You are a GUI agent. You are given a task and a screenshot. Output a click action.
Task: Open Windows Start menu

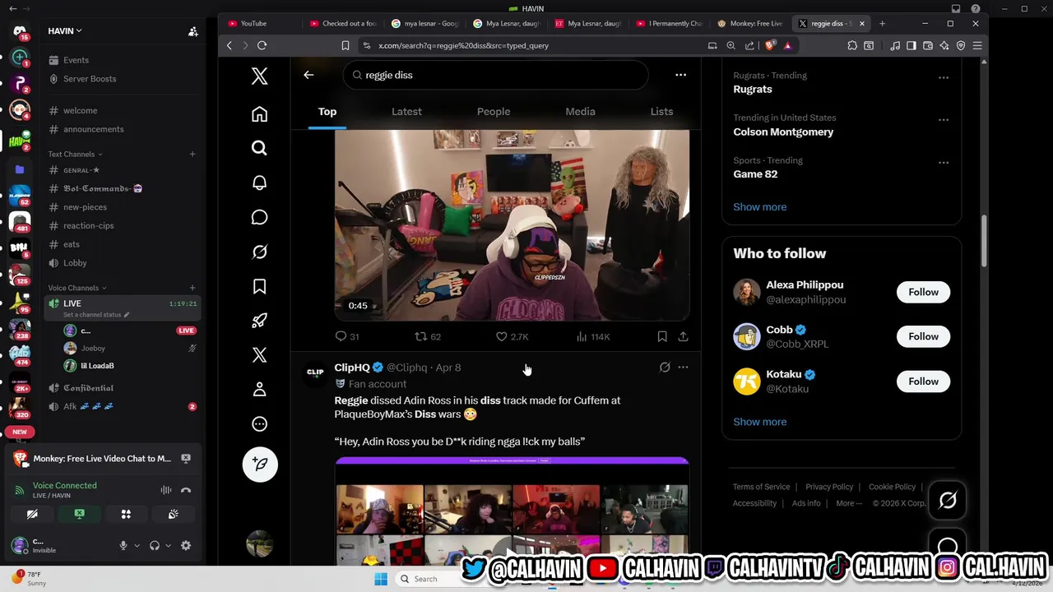tap(380, 579)
